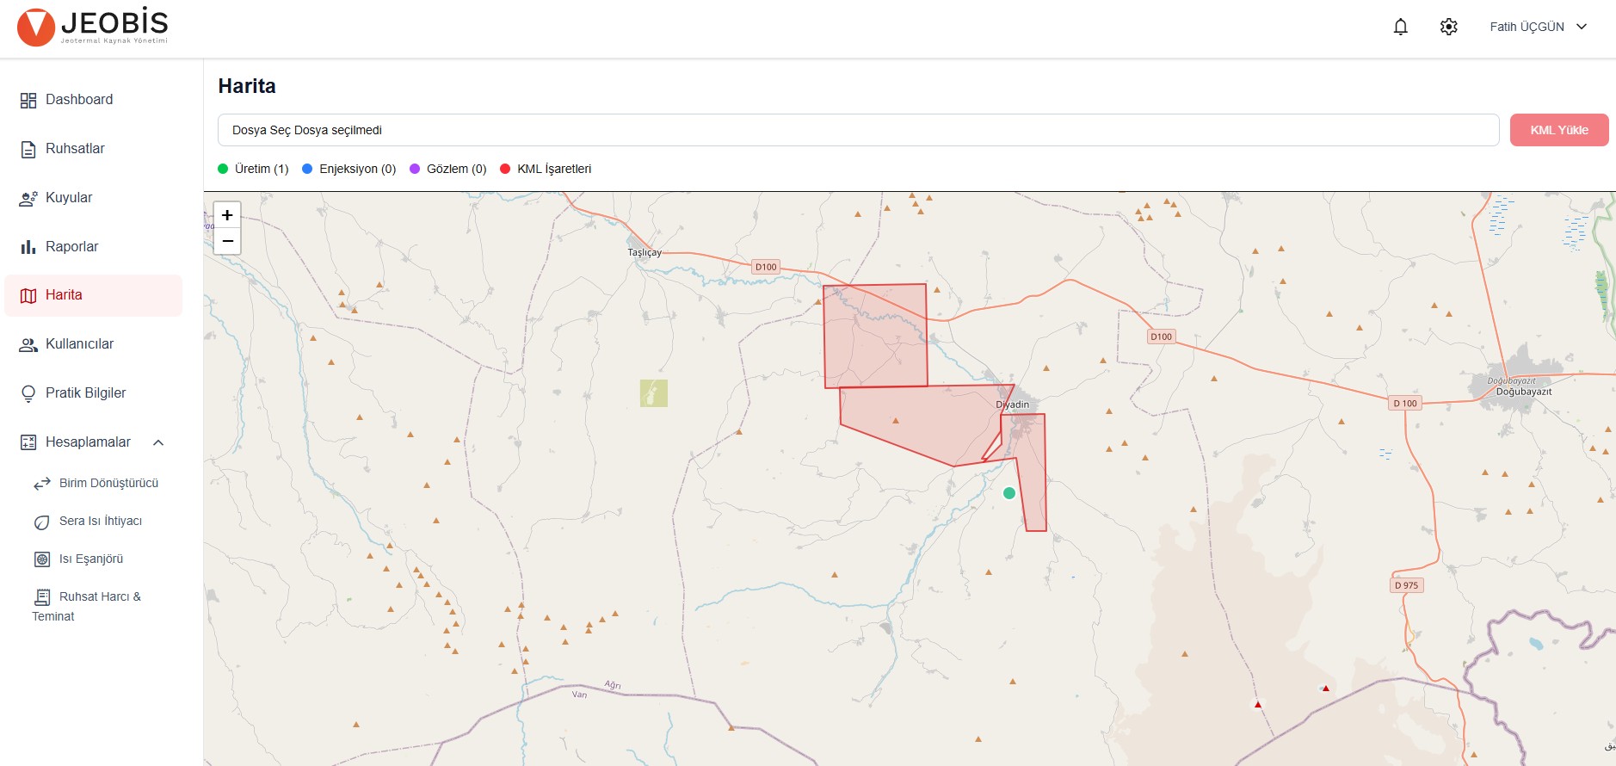Click the KML Yükle button
The width and height of the screenshot is (1616, 766).
(x=1558, y=130)
